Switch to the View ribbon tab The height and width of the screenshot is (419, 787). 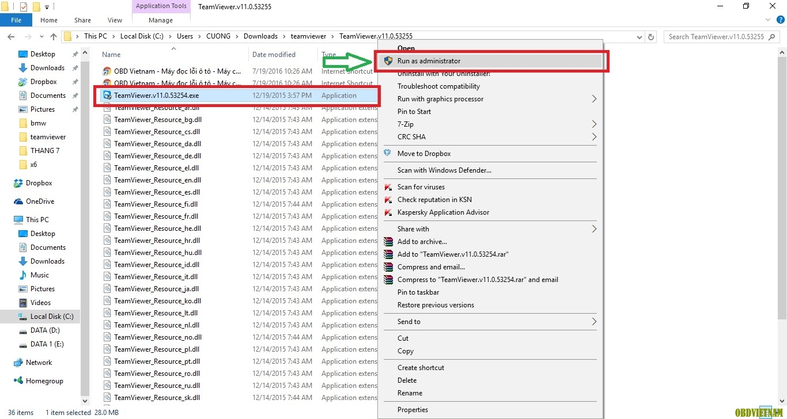tap(115, 20)
